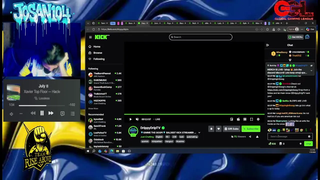Screen dimensions: 320x180
Task: Expand Show More under Following
Action: coord(93,108)
